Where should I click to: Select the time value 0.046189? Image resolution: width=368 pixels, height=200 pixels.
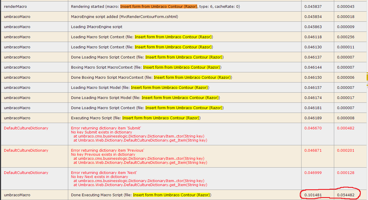[313, 118]
